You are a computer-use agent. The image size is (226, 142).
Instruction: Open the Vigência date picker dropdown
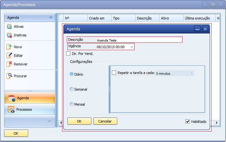[x=132, y=47]
